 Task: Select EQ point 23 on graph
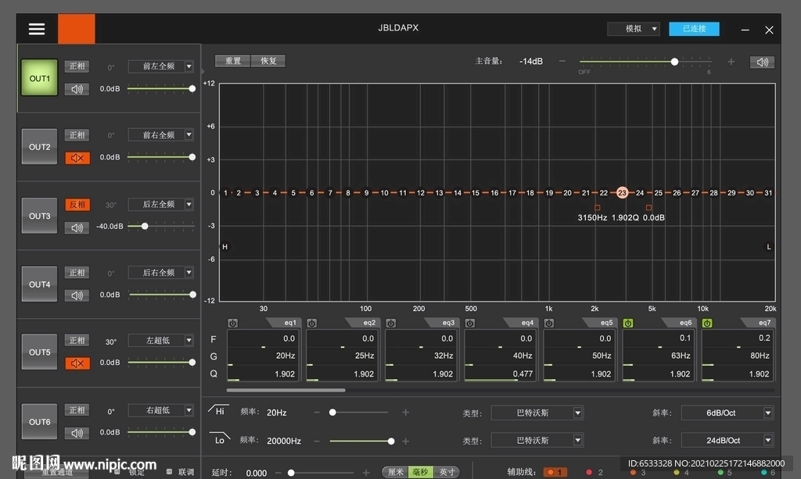click(622, 192)
